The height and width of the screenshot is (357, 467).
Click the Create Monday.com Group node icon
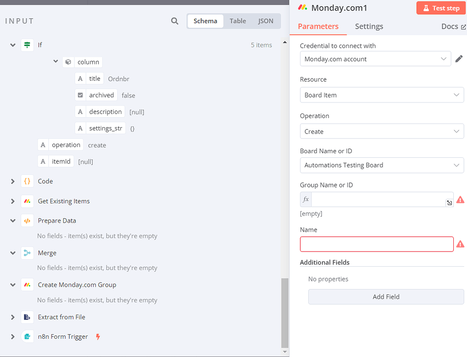[27, 284]
